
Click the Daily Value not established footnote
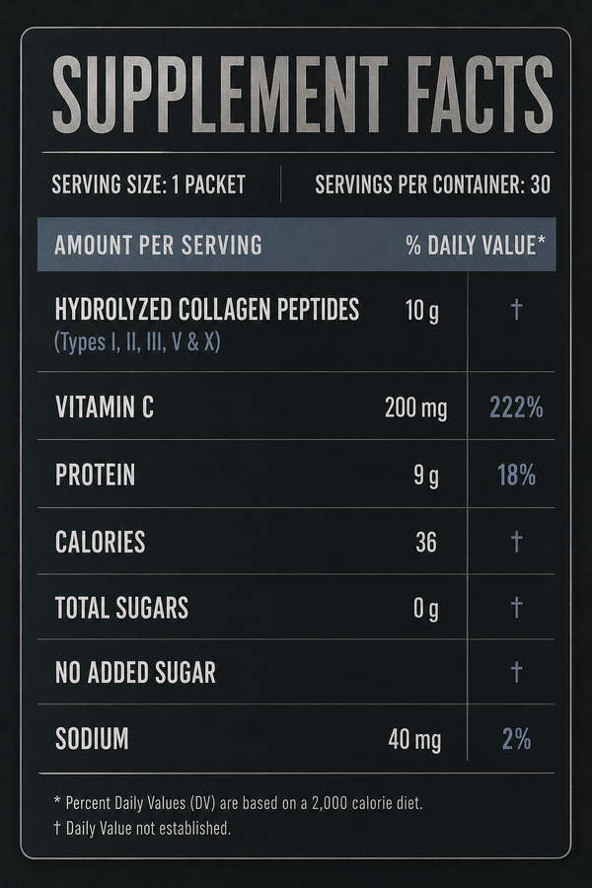(x=142, y=828)
